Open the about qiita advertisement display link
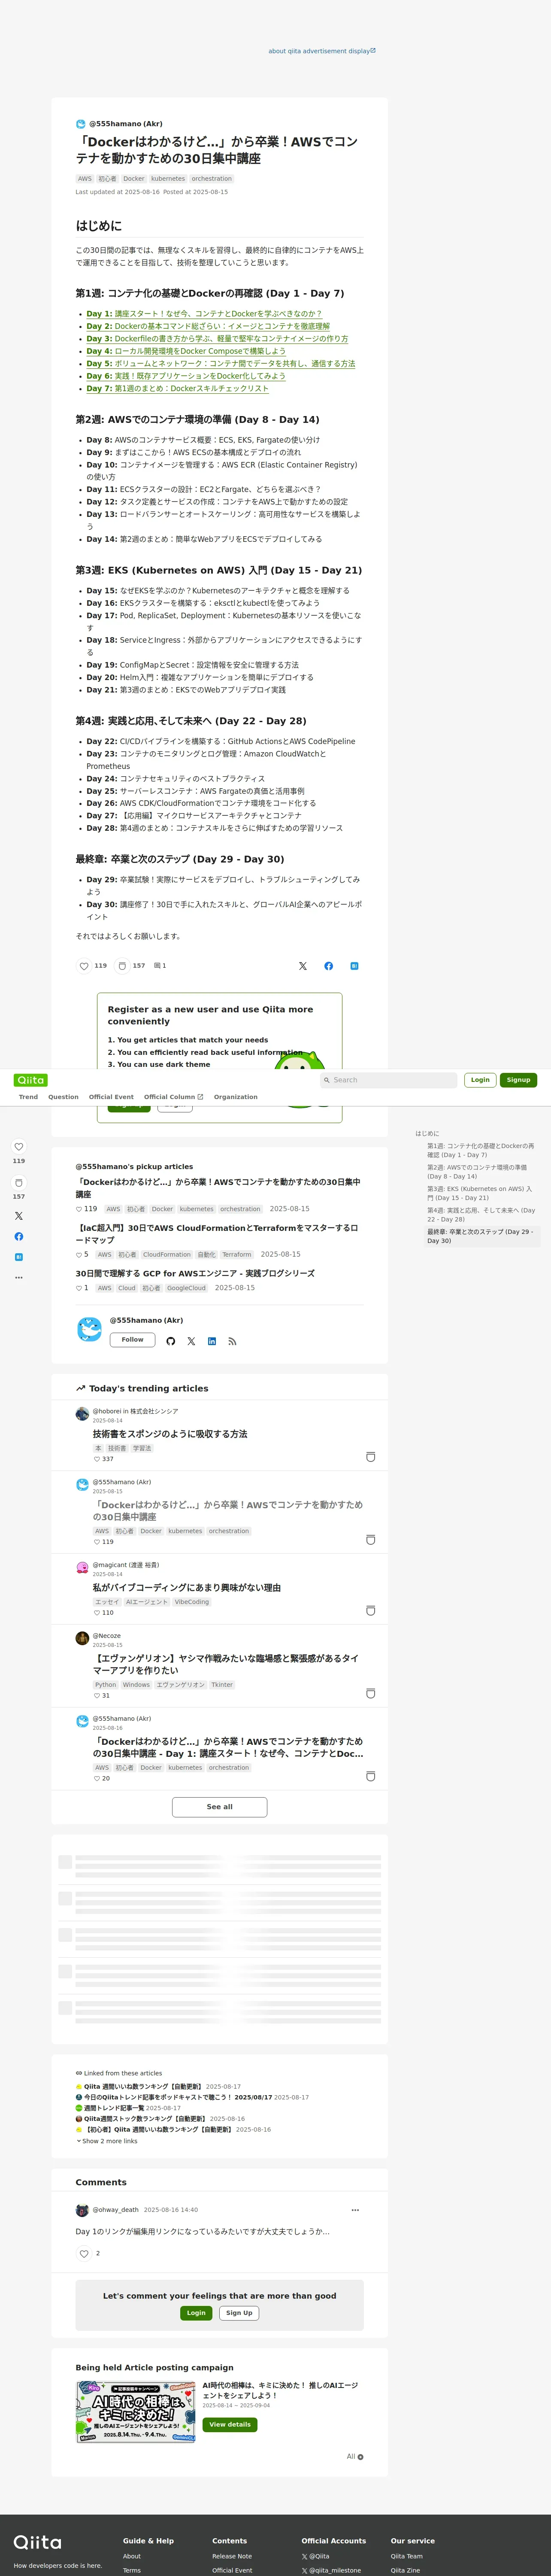The image size is (551, 2576). click(x=322, y=51)
